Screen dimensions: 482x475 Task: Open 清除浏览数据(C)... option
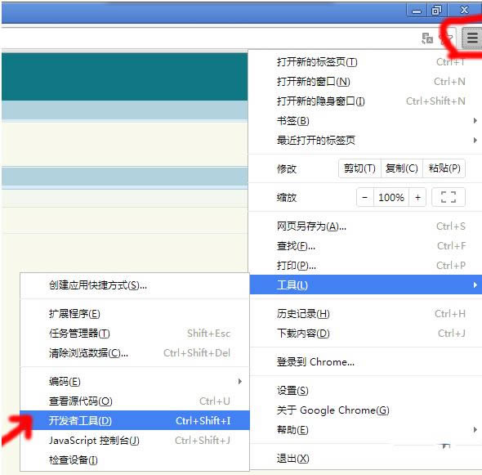(135, 353)
